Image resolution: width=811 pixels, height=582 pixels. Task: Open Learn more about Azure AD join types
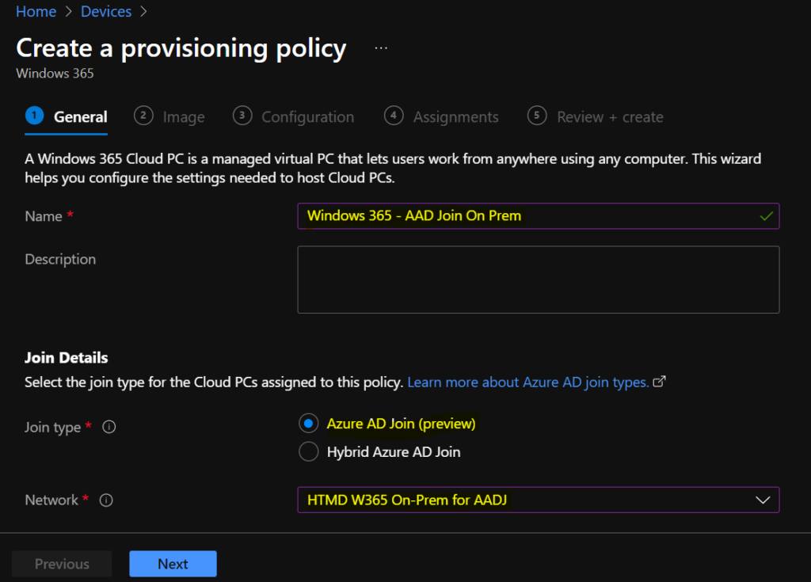pyautogui.click(x=528, y=382)
